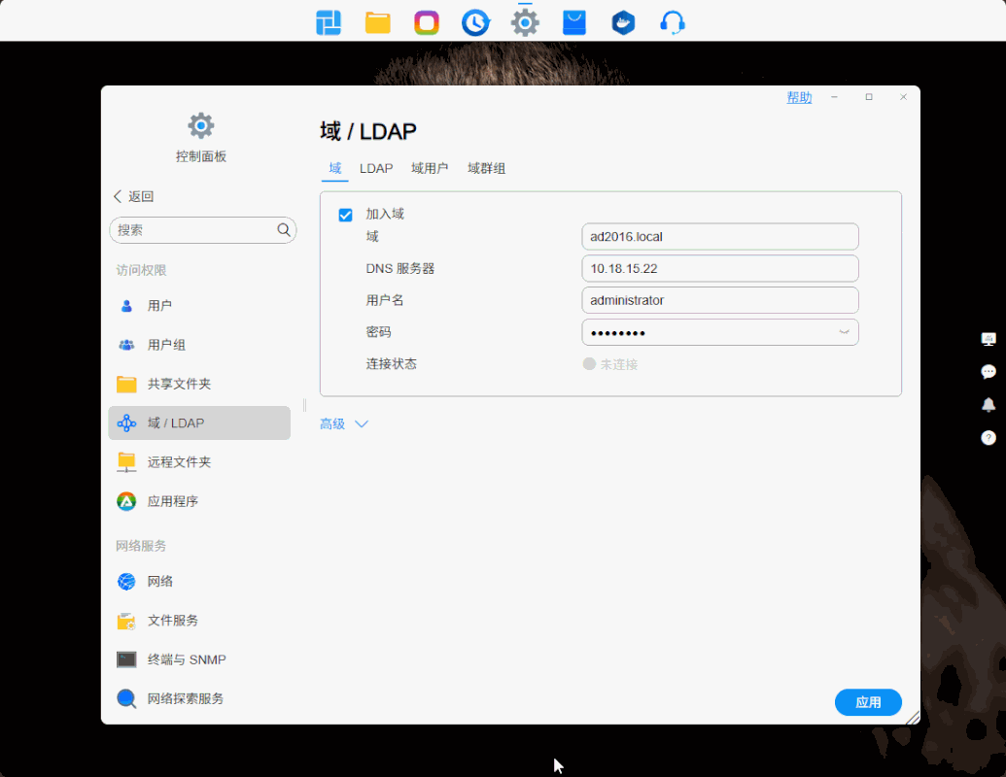The image size is (1006, 777).
Task: Switch to the 域 tab
Action: 335,168
